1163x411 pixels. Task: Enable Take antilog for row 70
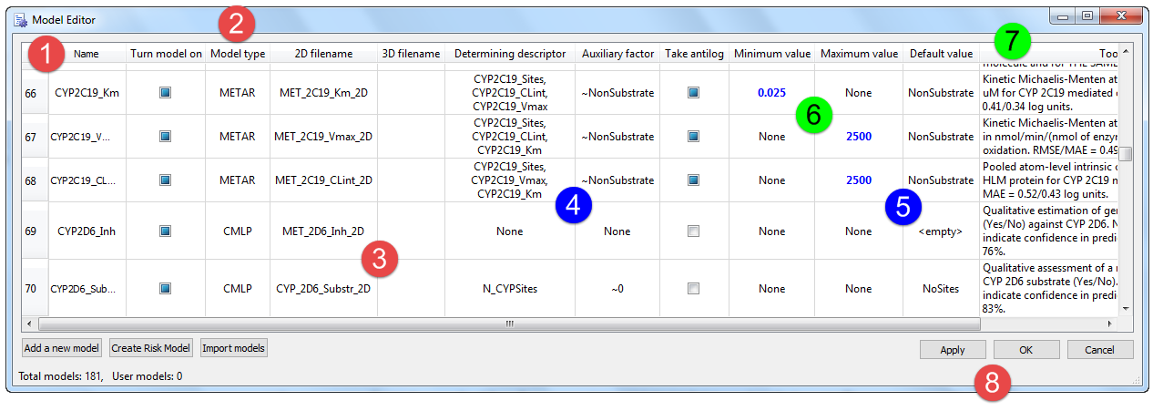693,288
